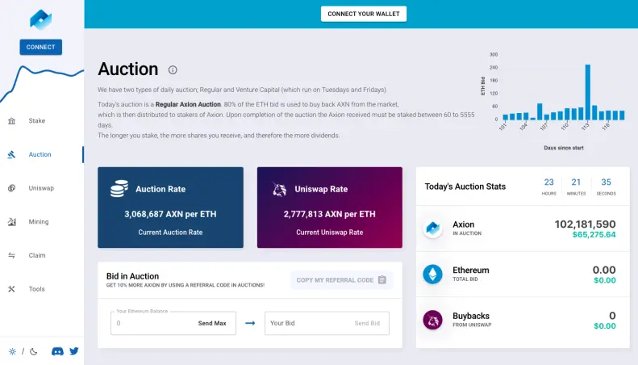Click the Buybacks unicorn icon

point(432,320)
